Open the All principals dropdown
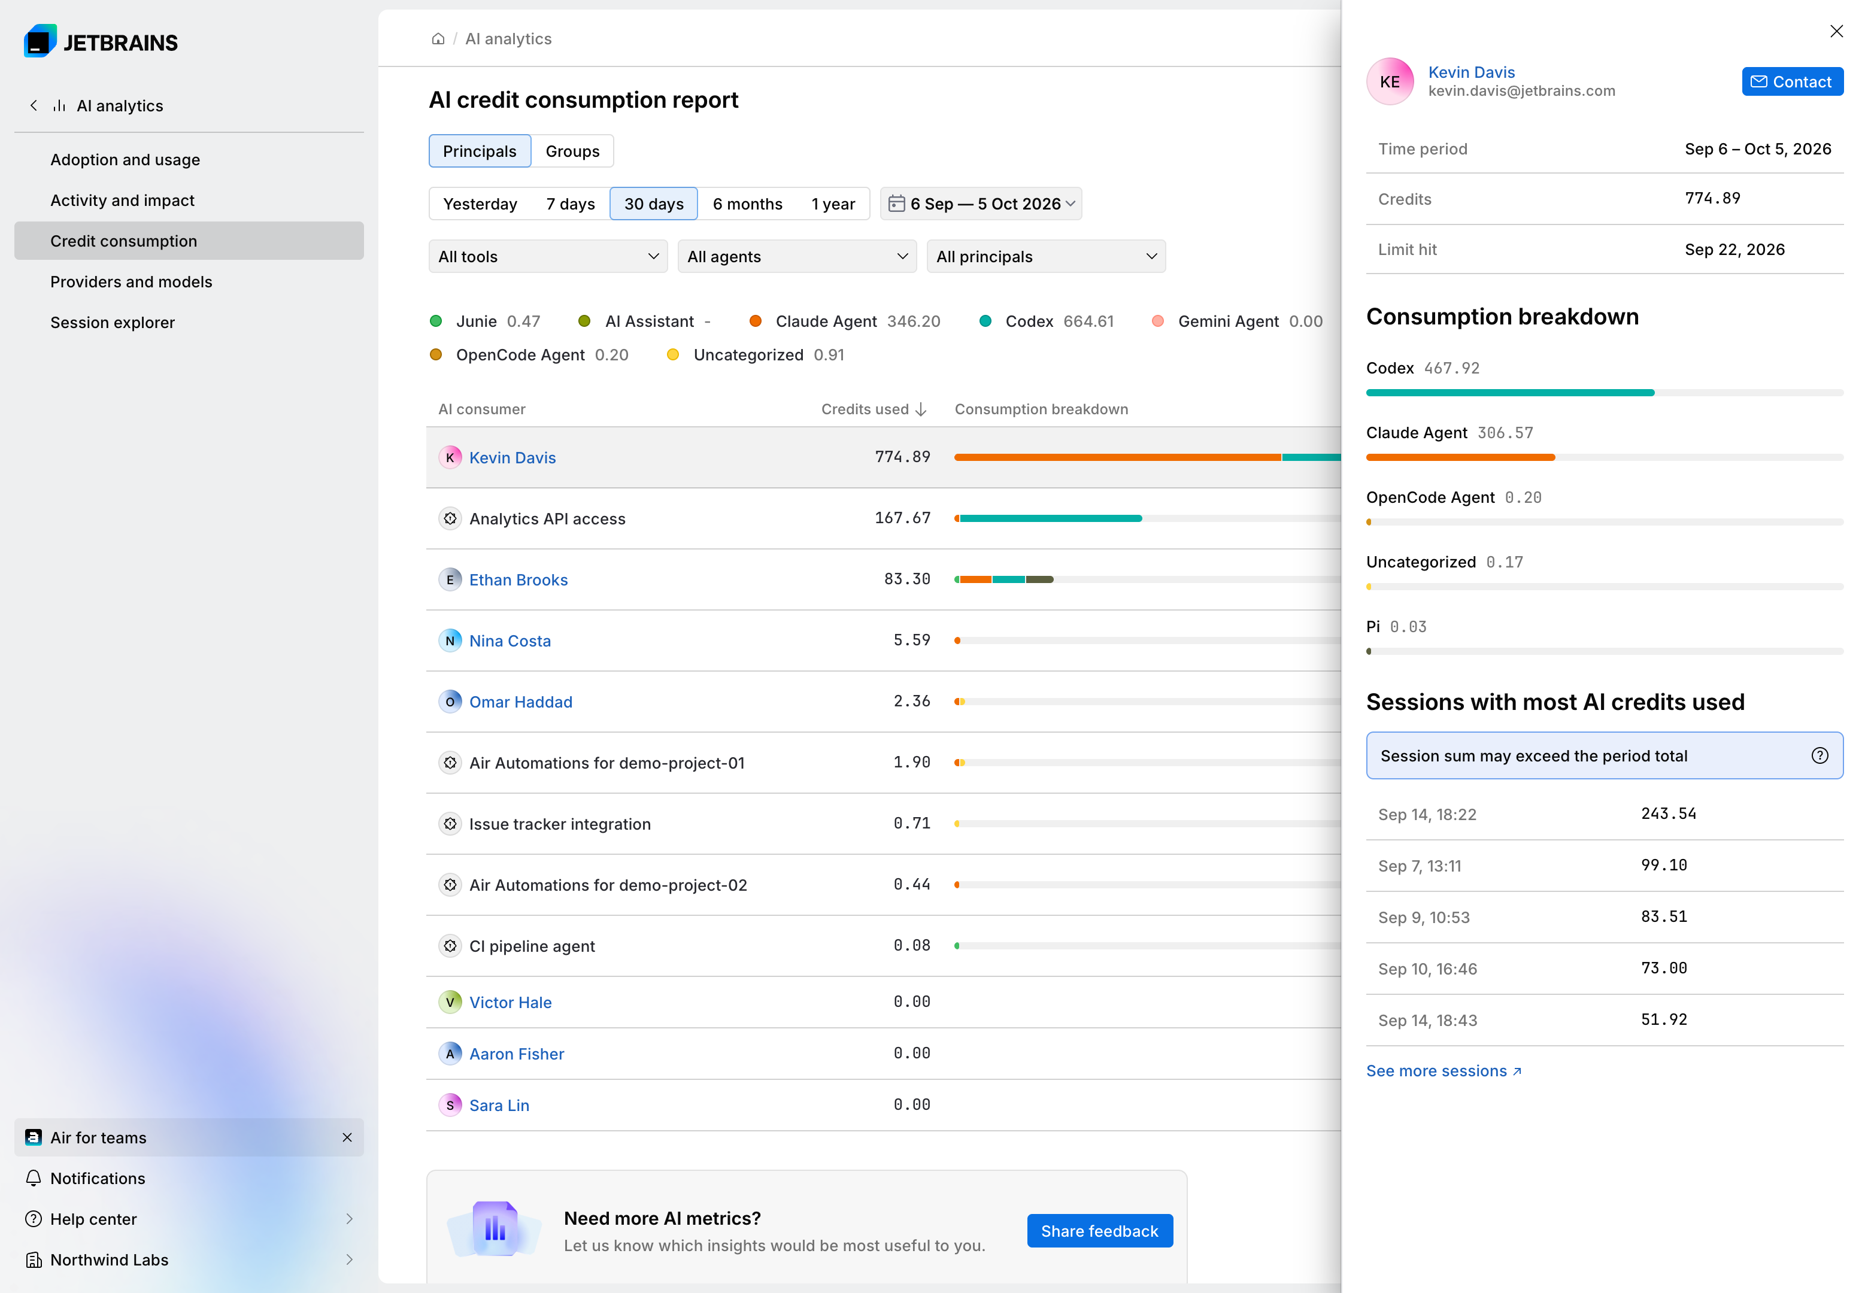Screen dimensions: 1868x1293 [x=1046, y=256]
